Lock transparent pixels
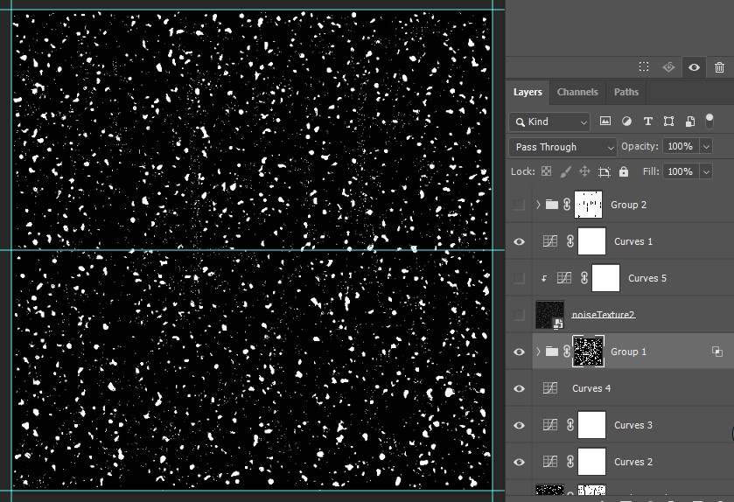 coord(547,172)
